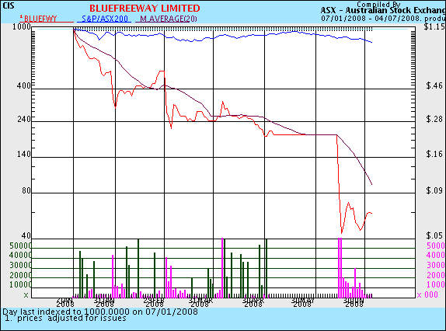Click the 'Compiled By' text
This screenshot has height=331, width=446.
(378, 4)
